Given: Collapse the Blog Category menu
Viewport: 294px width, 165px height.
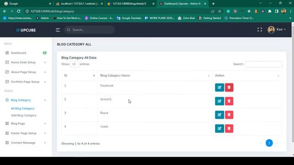Looking at the screenshot, I should click(26, 100).
